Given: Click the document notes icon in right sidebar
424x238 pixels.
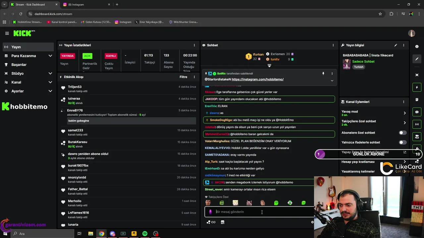Looking at the screenshot, I should click(x=417, y=100).
